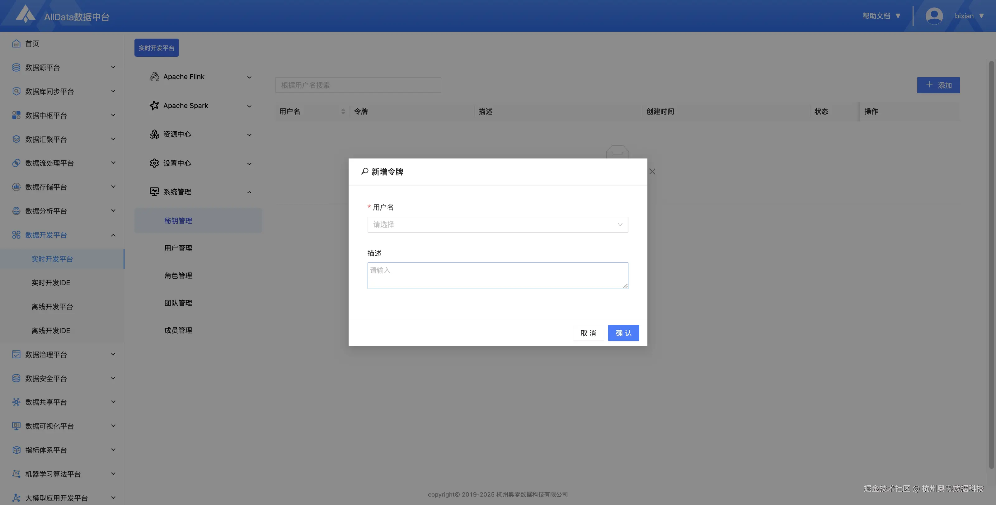Image resolution: width=996 pixels, height=505 pixels.
Task: Click the 设置中心 gear icon
Action: (154, 163)
